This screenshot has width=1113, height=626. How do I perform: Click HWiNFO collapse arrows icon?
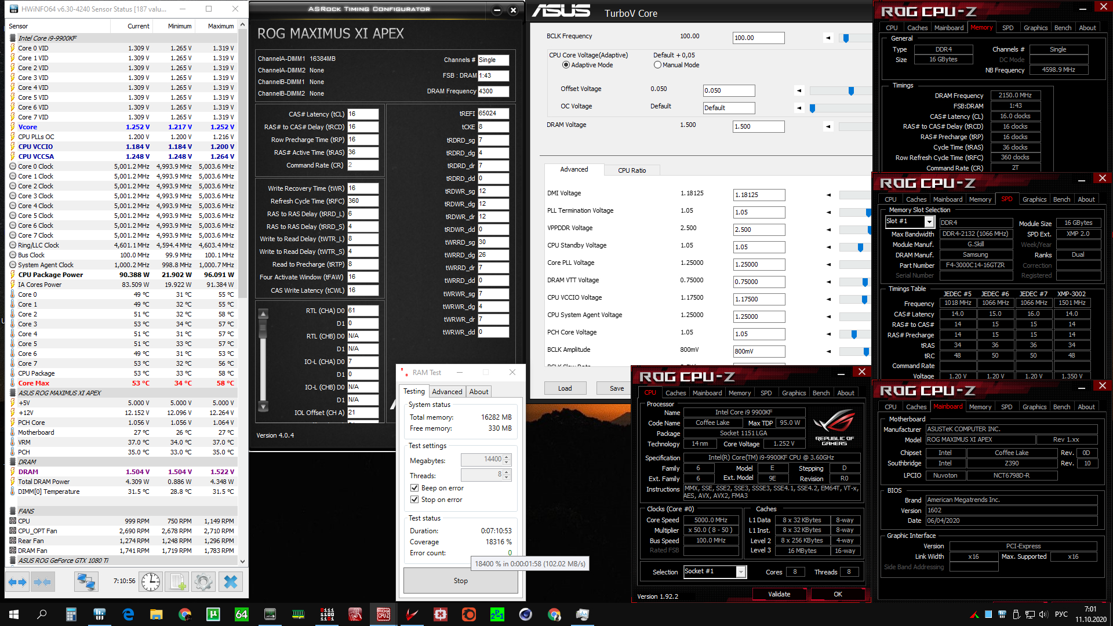click(42, 581)
